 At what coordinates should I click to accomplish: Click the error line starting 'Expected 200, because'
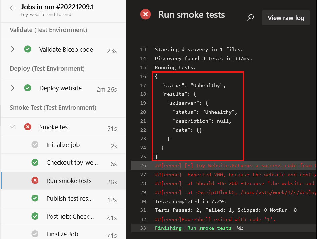coord(236,175)
